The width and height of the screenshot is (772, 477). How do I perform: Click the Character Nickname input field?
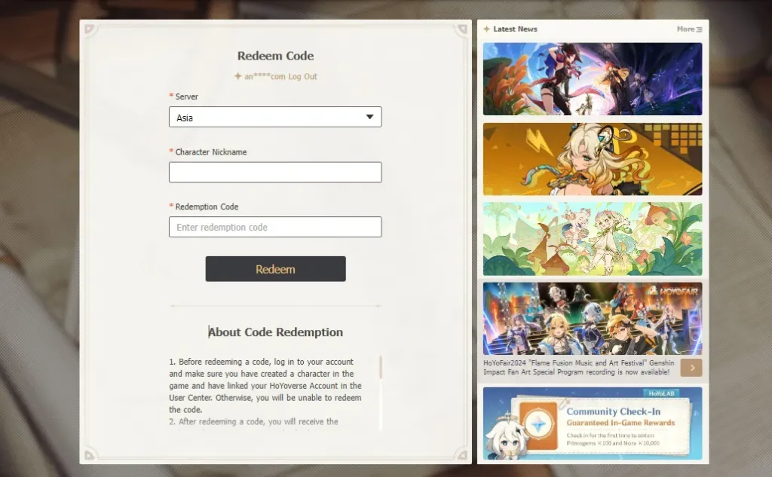coord(275,172)
